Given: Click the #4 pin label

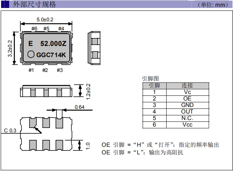Looking at the screenshot, I should [x=61, y=29].
